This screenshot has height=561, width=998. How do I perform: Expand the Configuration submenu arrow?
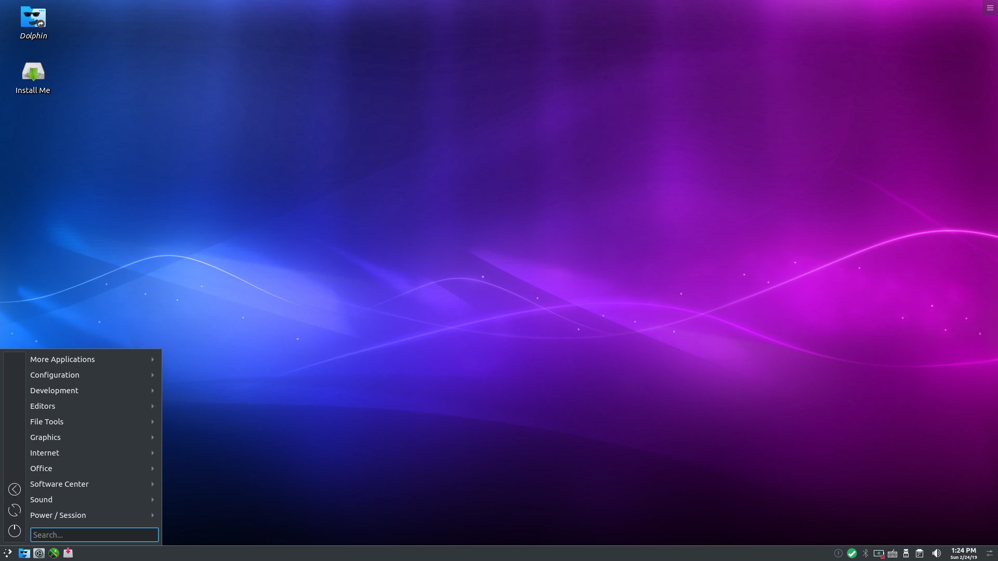[x=153, y=375]
